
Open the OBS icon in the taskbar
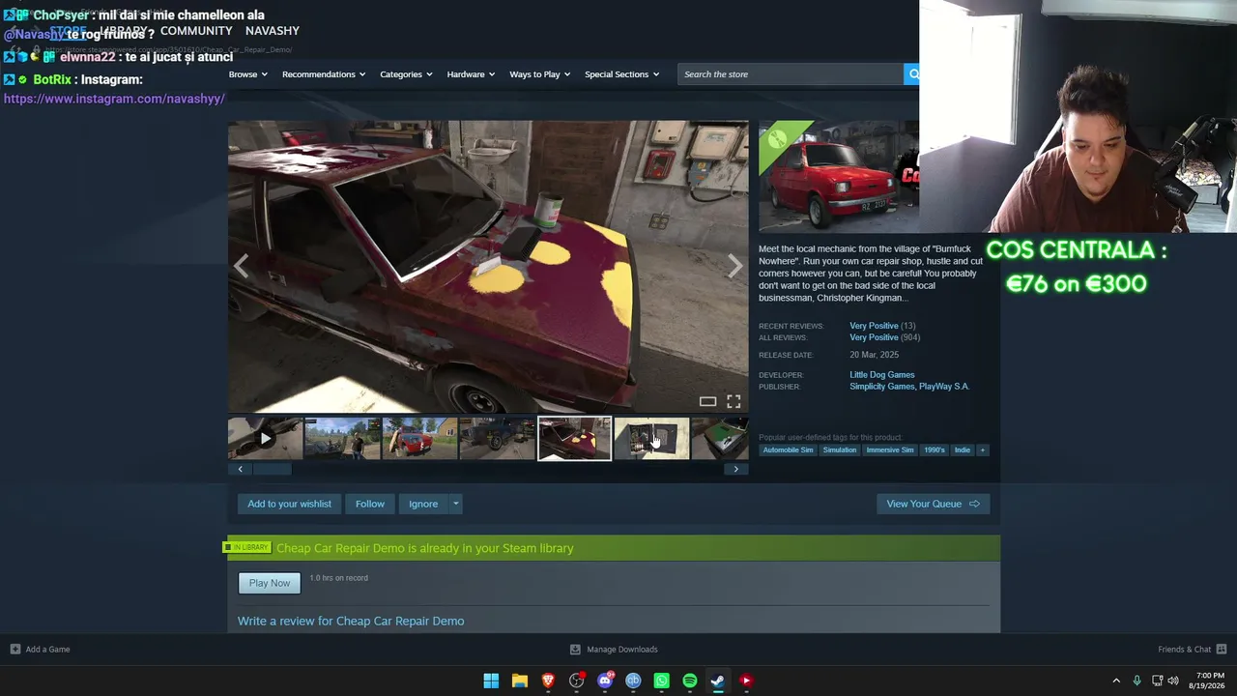pos(577,681)
